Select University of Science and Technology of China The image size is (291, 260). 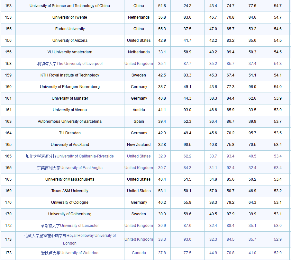click(70, 6)
